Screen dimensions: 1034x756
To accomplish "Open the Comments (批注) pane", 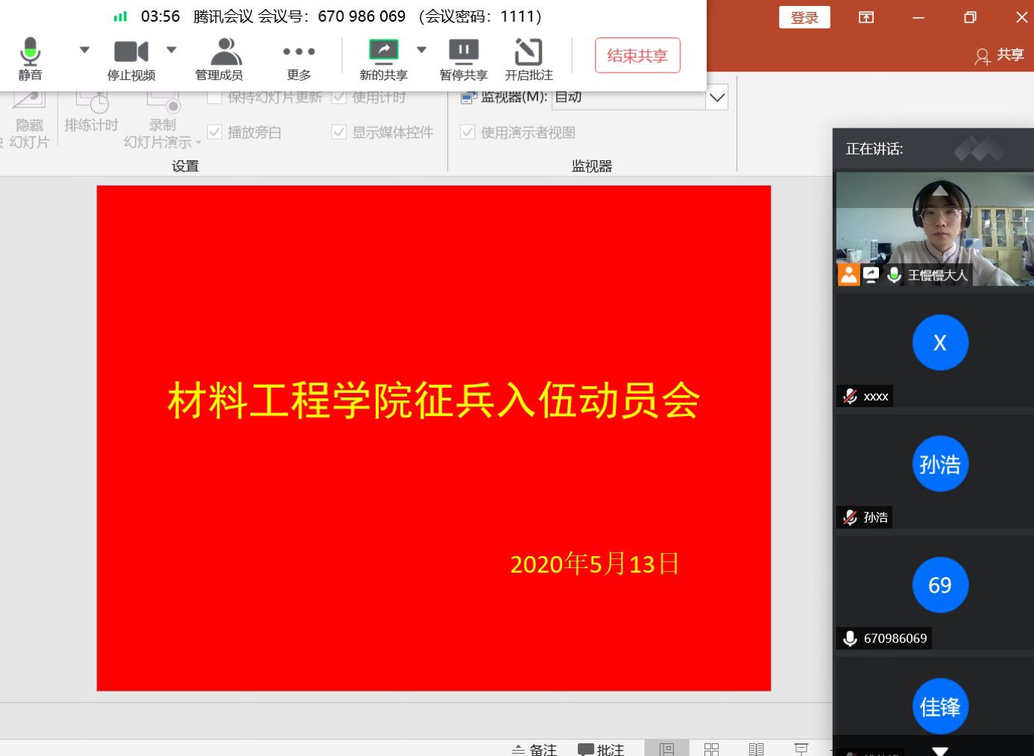I will click(x=601, y=749).
